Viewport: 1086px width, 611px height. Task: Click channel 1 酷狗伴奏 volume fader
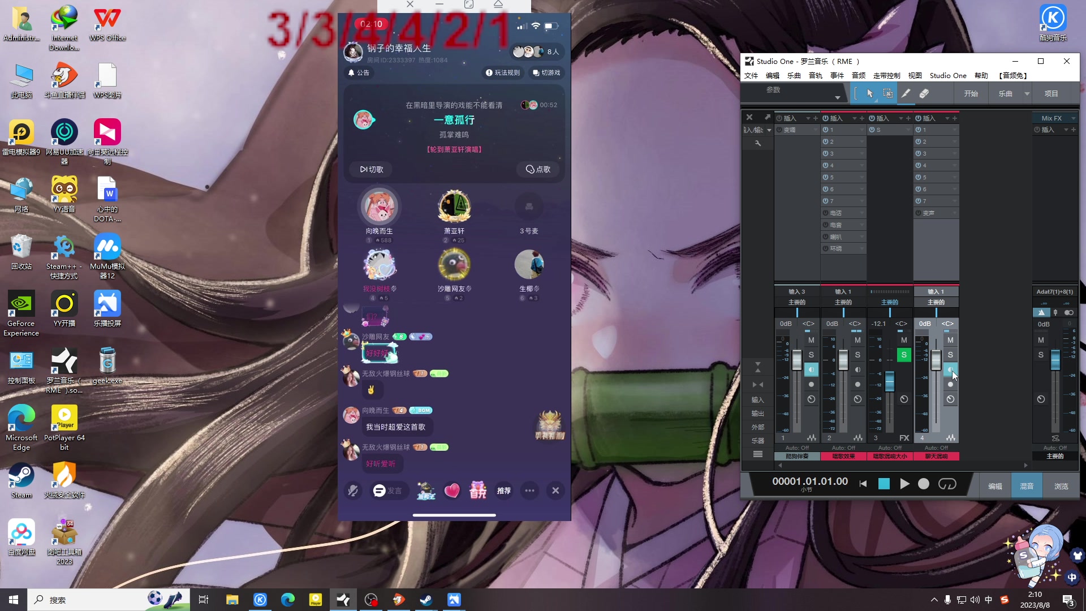[x=797, y=360]
